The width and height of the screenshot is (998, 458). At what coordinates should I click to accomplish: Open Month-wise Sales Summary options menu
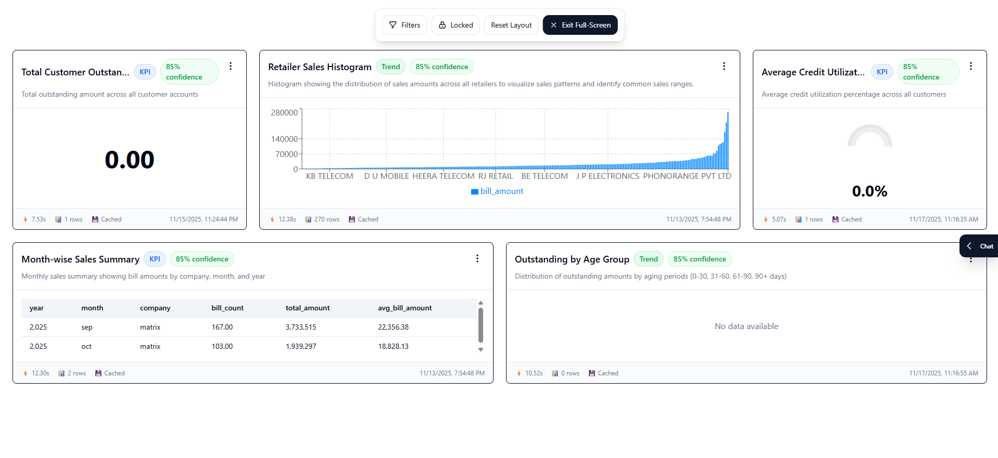tap(477, 258)
